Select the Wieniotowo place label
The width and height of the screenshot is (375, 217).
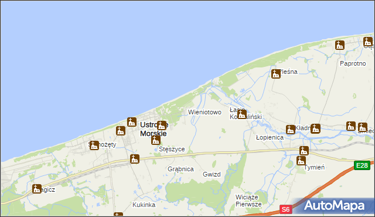click(x=204, y=112)
